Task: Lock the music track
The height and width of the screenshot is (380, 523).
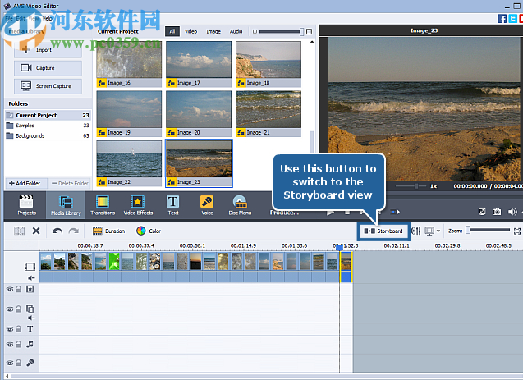Action: (19, 344)
